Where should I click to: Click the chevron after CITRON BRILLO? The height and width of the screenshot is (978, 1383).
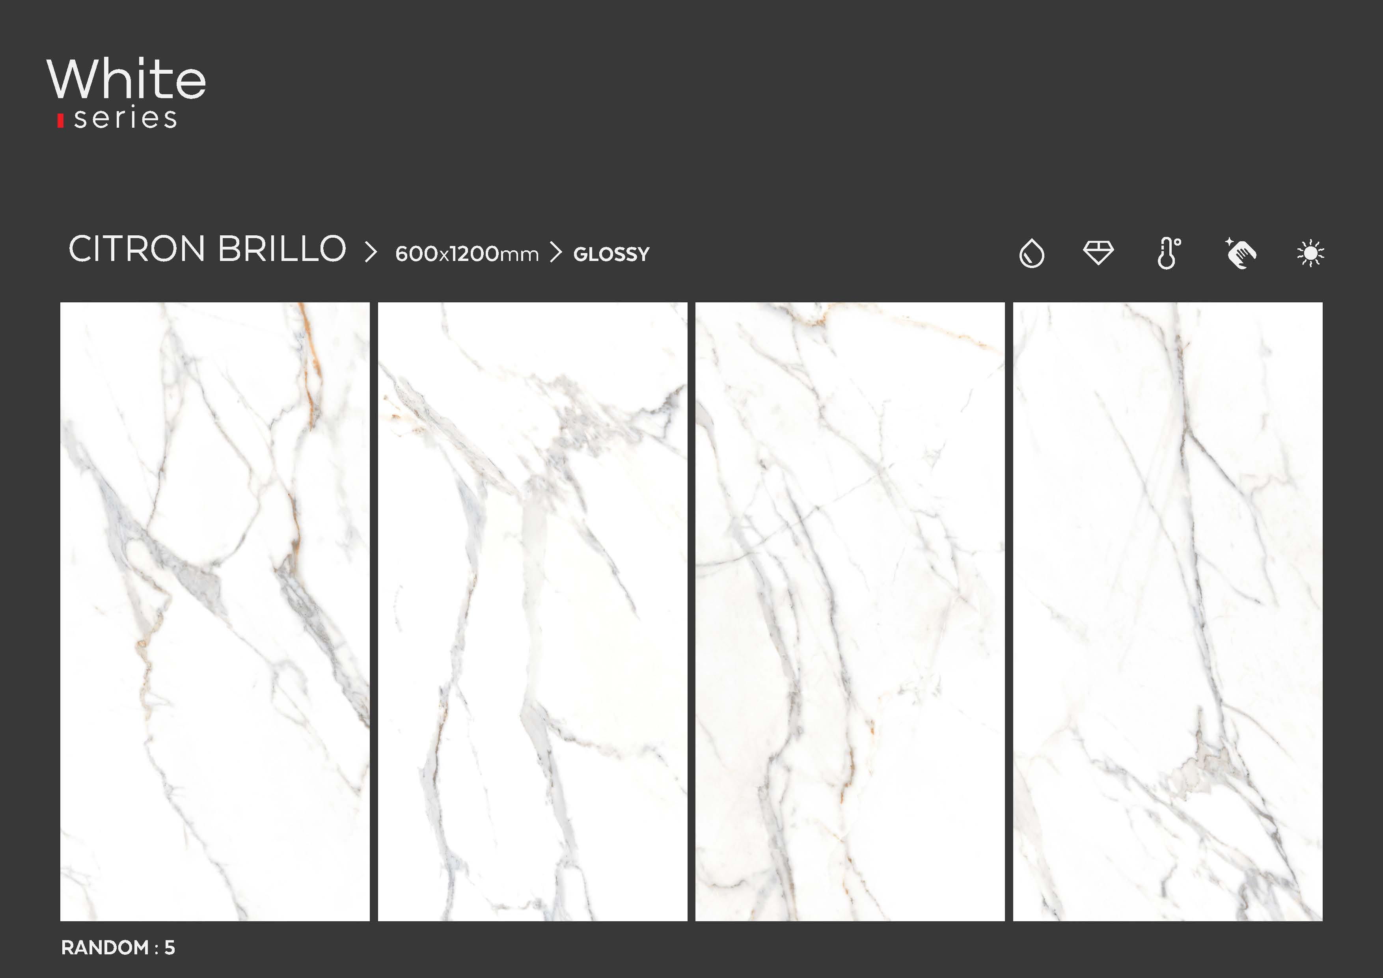371,252
